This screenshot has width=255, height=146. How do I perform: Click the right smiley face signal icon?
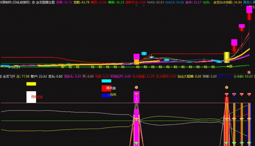227,87
